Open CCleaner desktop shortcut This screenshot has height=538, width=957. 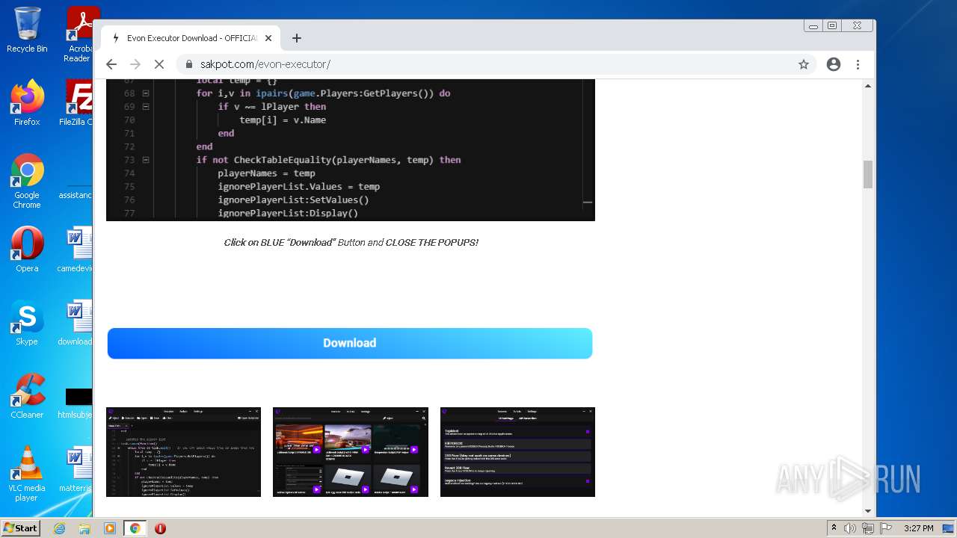pos(27,396)
